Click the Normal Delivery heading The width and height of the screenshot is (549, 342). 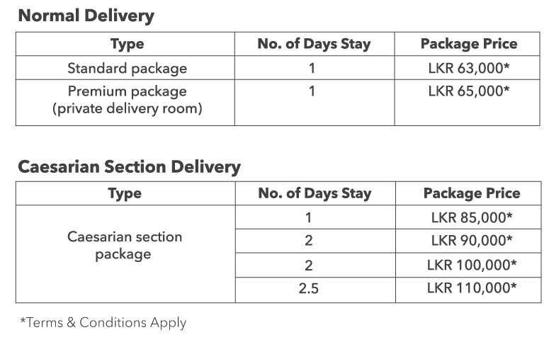click(86, 16)
